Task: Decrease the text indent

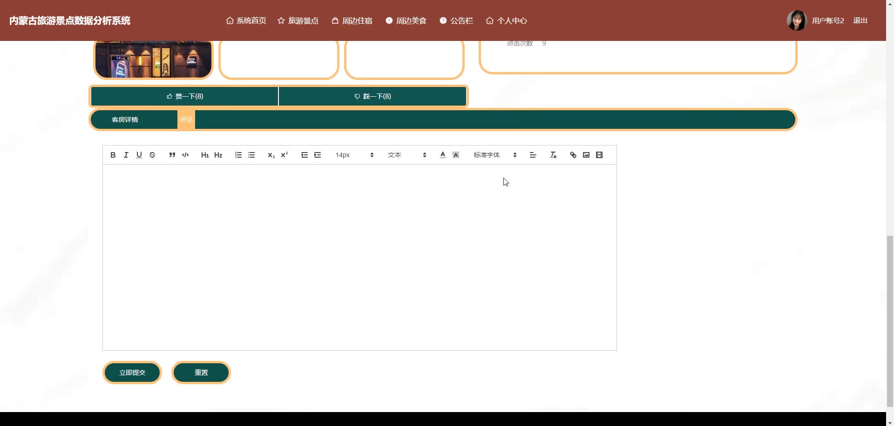Action: (304, 155)
